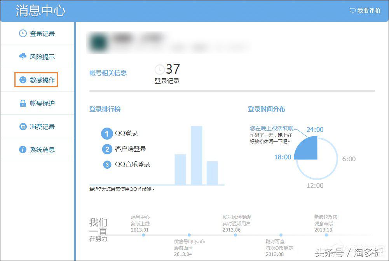The height and width of the screenshot is (261, 389).
Task: Open 消费记录 via its cart icon
Action: (22, 126)
